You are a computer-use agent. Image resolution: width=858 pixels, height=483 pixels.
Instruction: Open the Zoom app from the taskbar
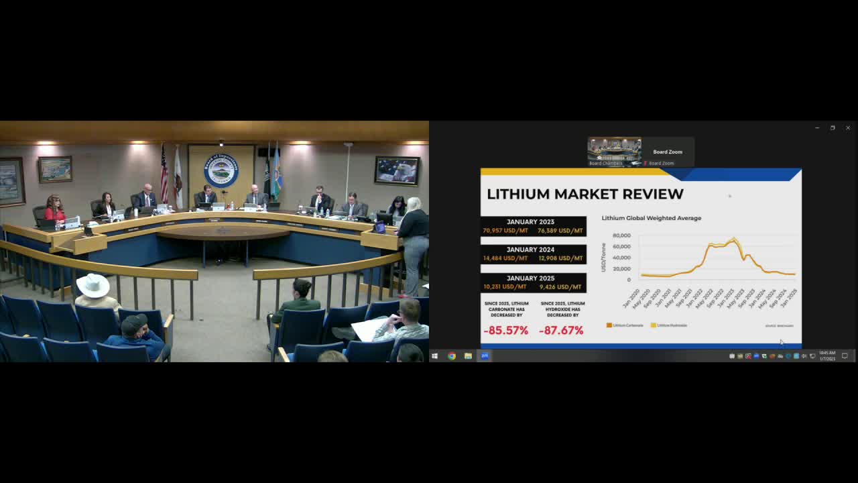coord(484,356)
